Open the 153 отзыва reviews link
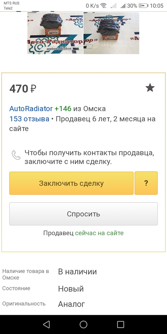Screen dimensions: 167x334 (29, 119)
